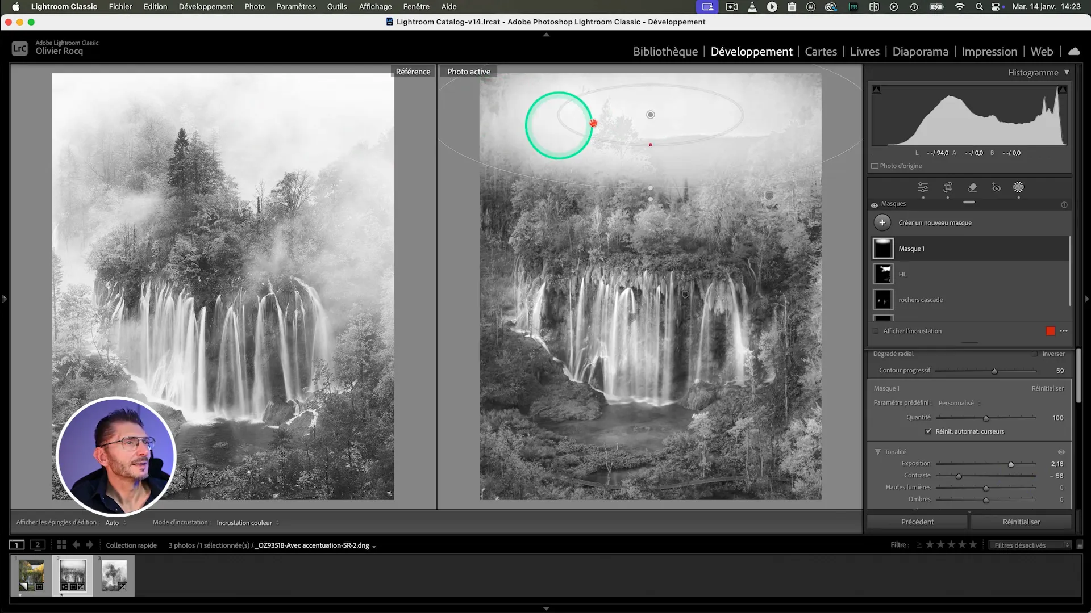Open the mask overlay three-dots options
Image resolution: width=1091 pixels, height=613 pixels.
[x=1064, y=331]
